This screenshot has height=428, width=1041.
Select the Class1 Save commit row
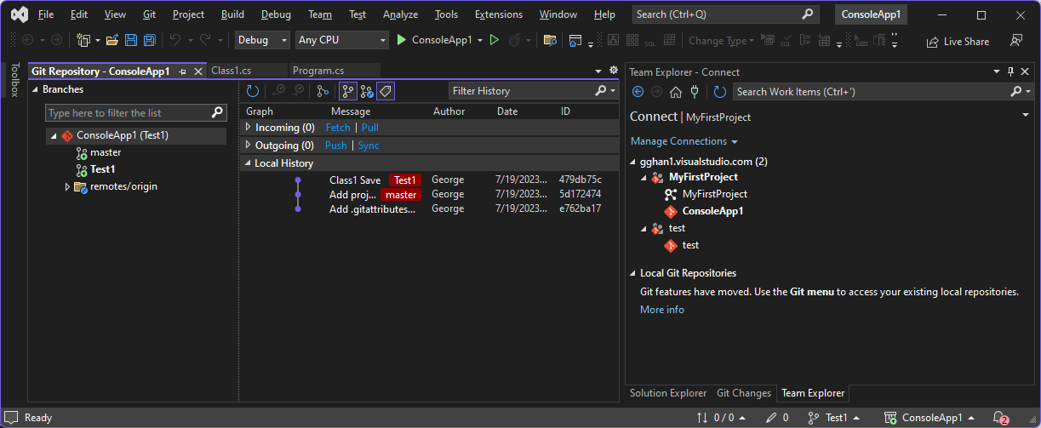(x=429, y=180)
